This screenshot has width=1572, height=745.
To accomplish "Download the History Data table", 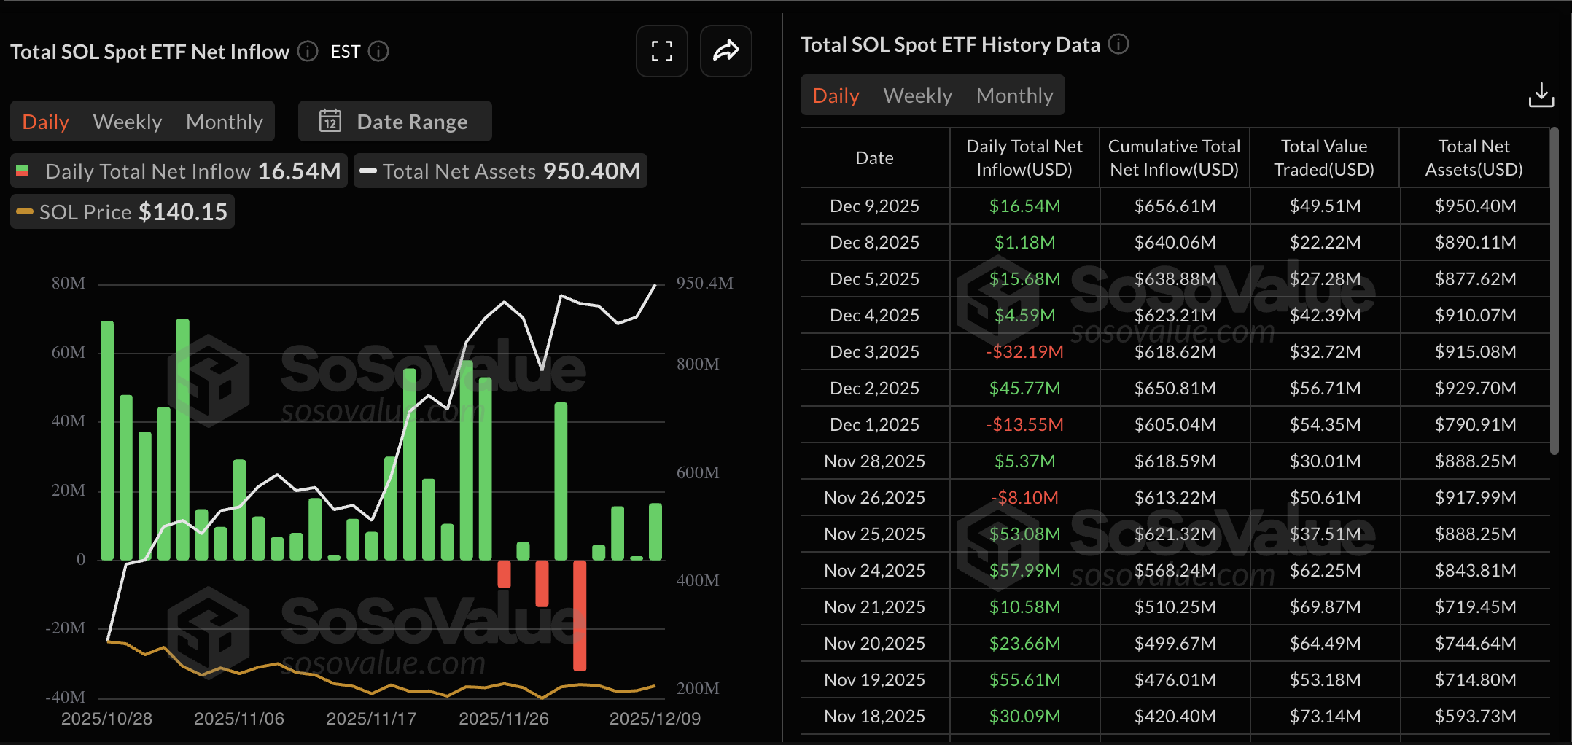I will click(1541, 94).
